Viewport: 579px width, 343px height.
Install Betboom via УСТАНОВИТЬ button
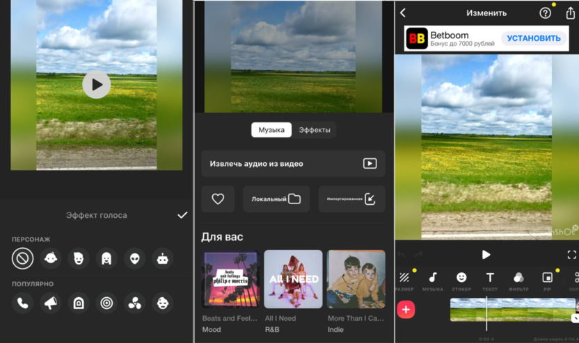[x=534, y=38]
